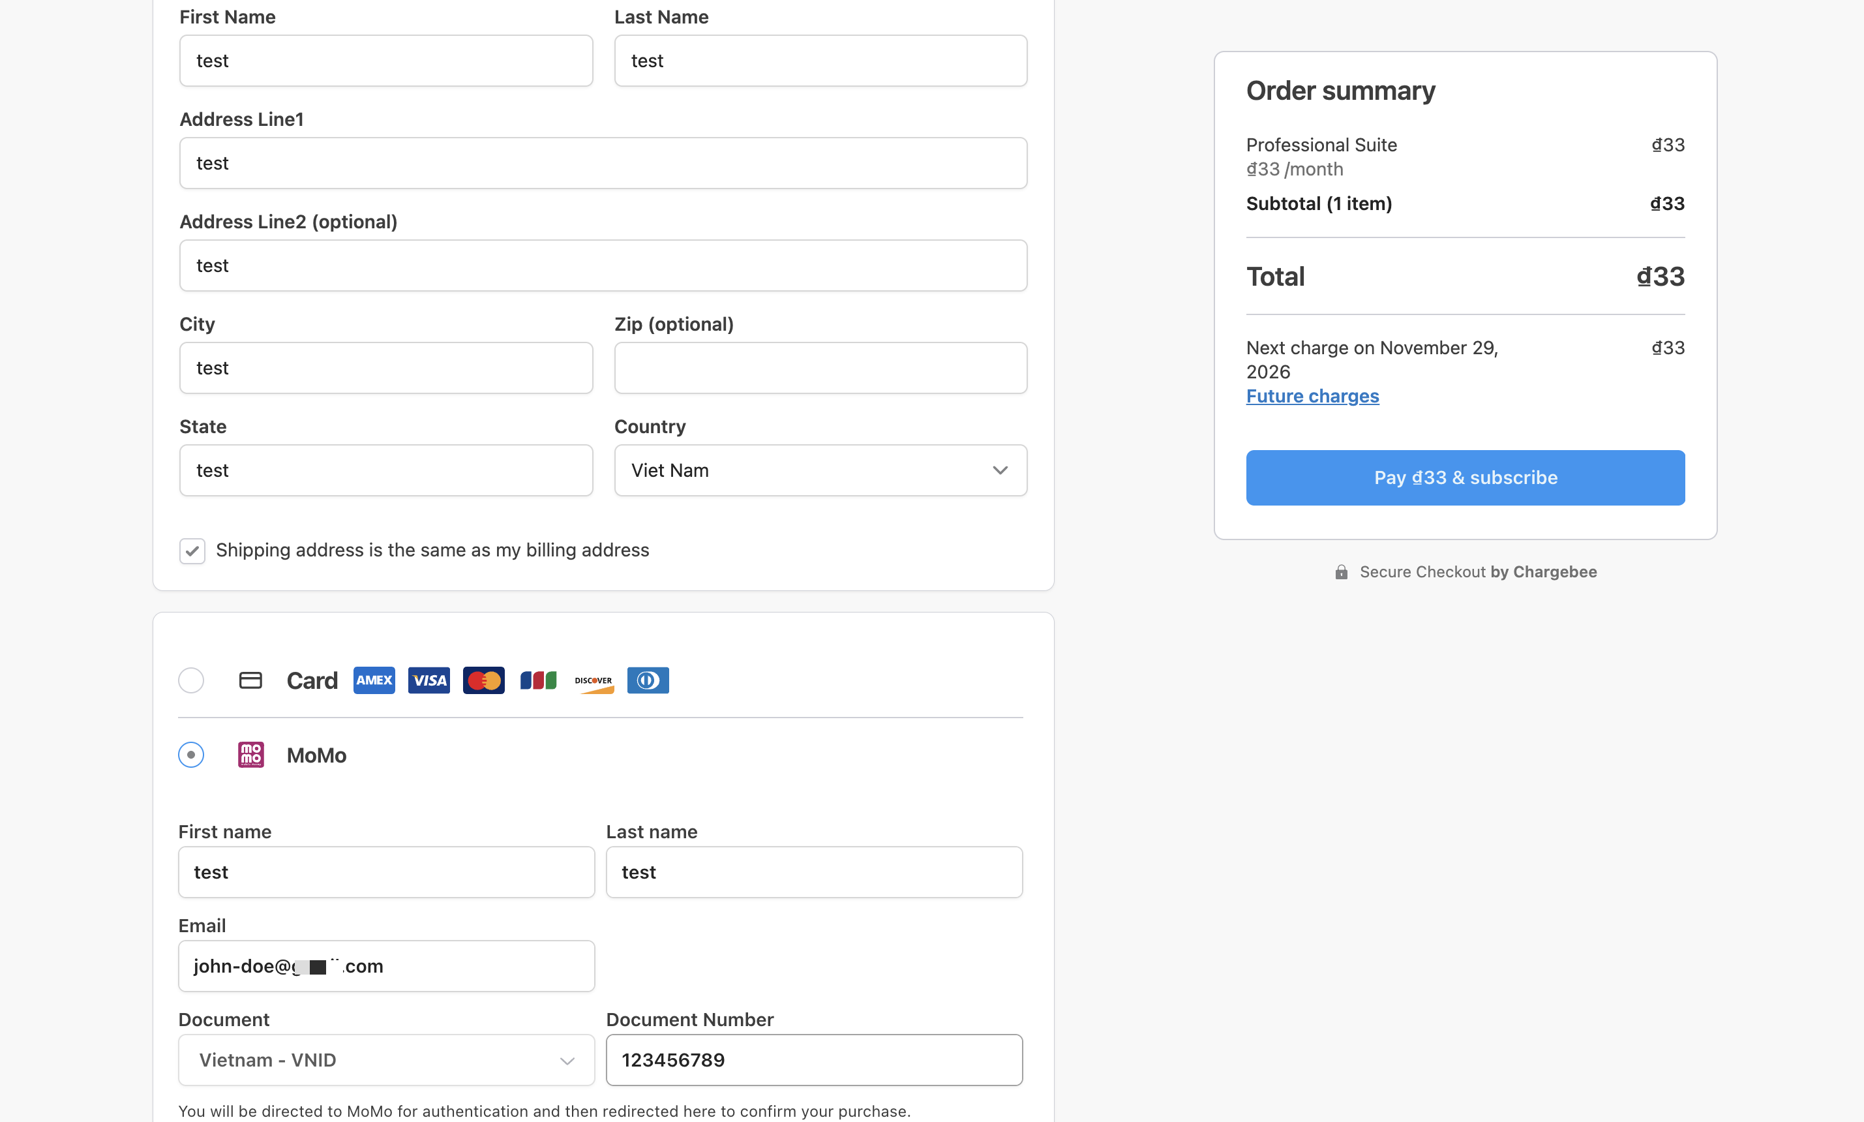Viewport: 1864px width, 1122px height.
Task: Click Pay ₫33 & subscribe button
Action: pos(1465,478)
